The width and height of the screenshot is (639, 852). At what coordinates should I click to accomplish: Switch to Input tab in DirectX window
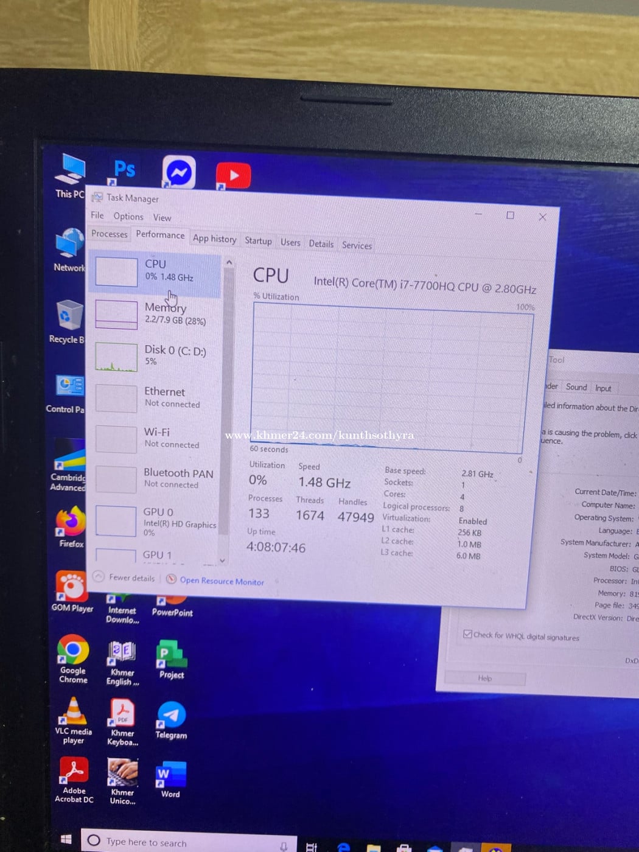(603, 388)
